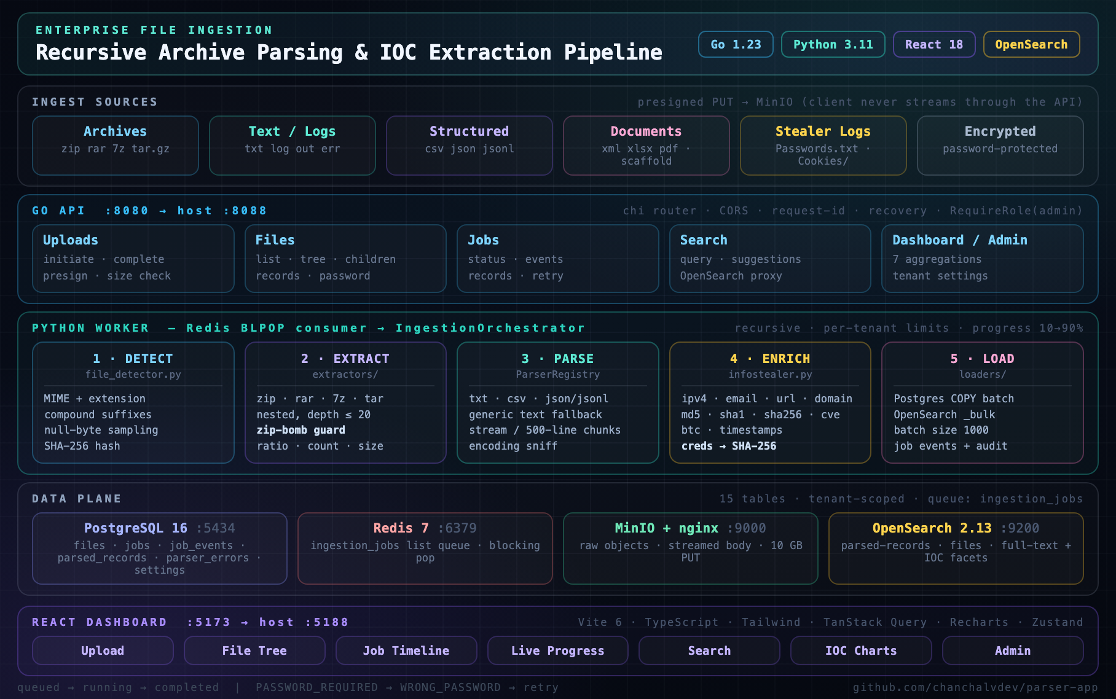Select the 2 · EXTRACT stage card
1116x699 pixels.
pos(345,402)
